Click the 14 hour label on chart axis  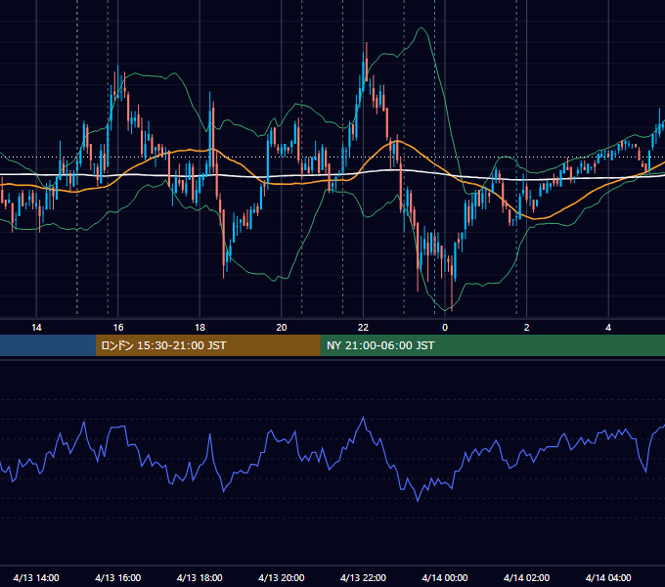point(36,328)
